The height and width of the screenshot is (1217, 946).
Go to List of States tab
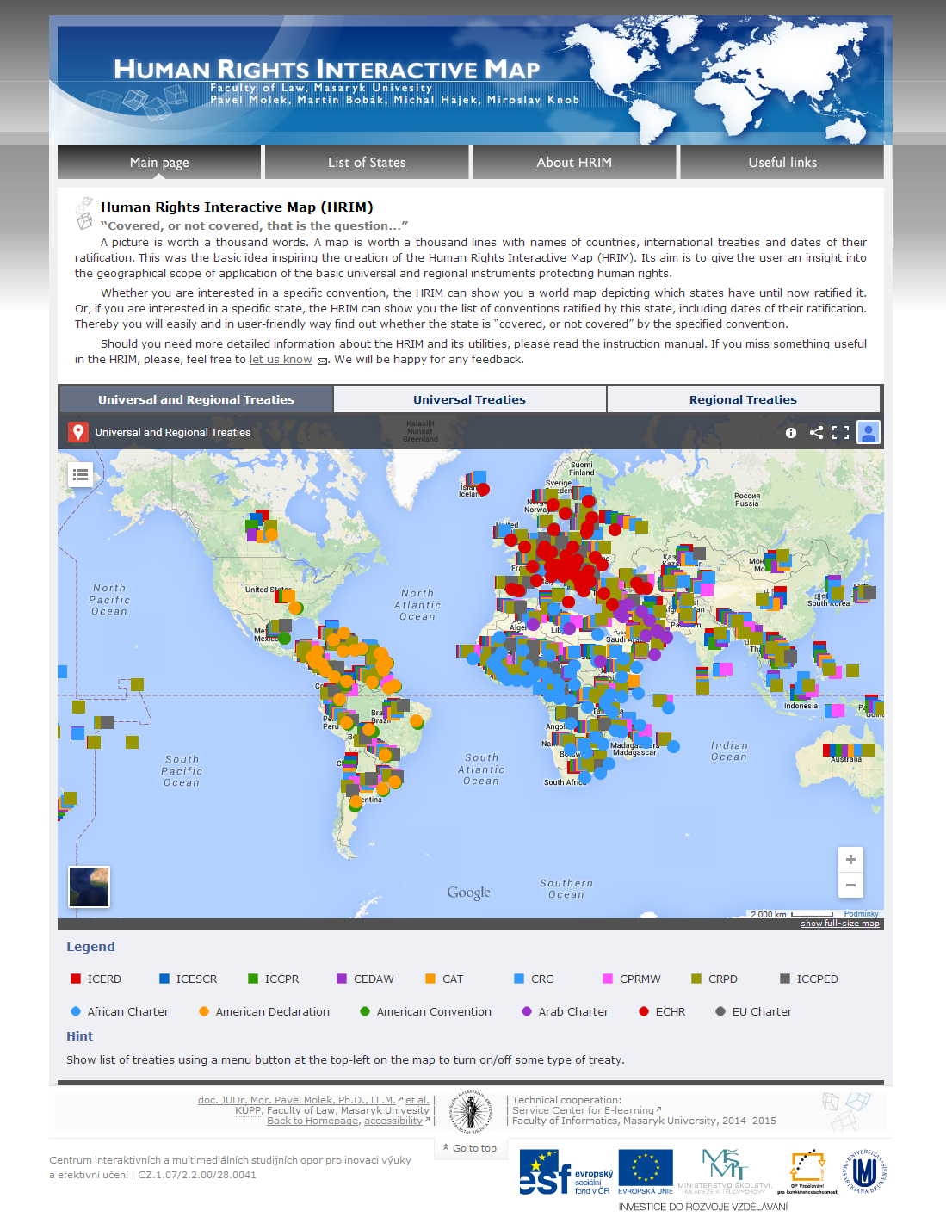pos(367,162)
